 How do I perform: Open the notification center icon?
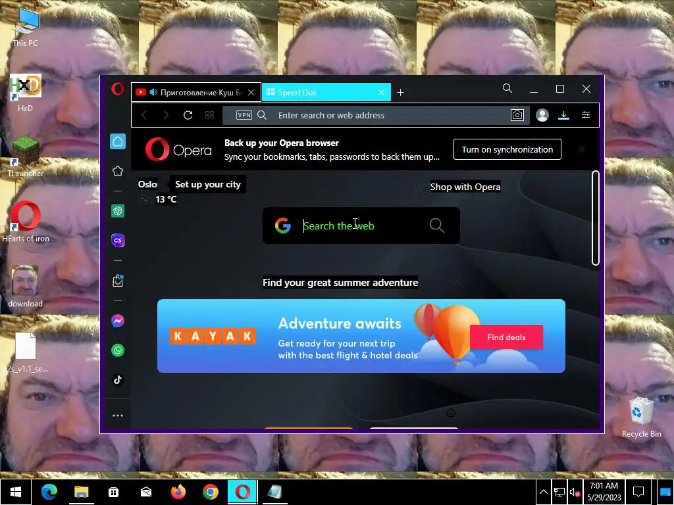[x=638, y=492]
